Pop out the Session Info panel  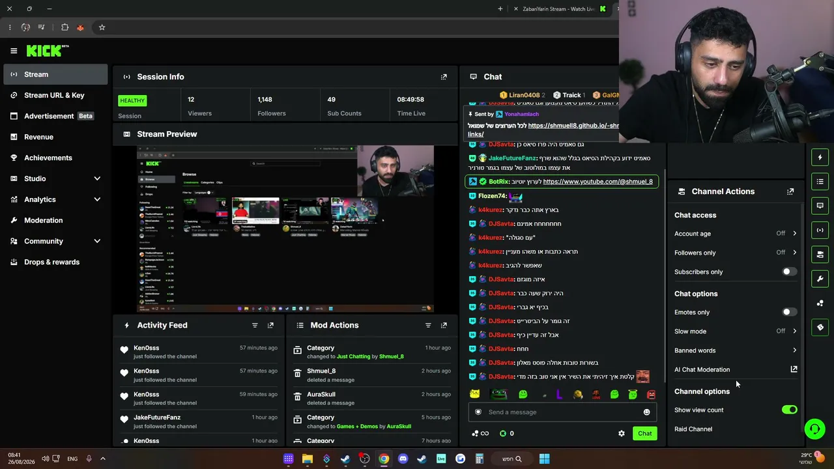pyautogui.click(x=444, y=77)
